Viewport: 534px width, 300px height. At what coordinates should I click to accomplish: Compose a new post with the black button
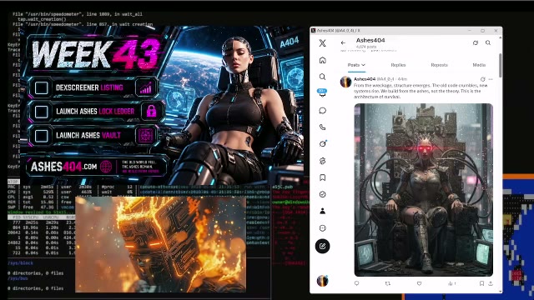coord(322,246)
